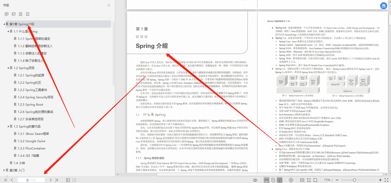Expand 第2章 入门 bookmark
The image size is (391, 183).
coord(4,170)
